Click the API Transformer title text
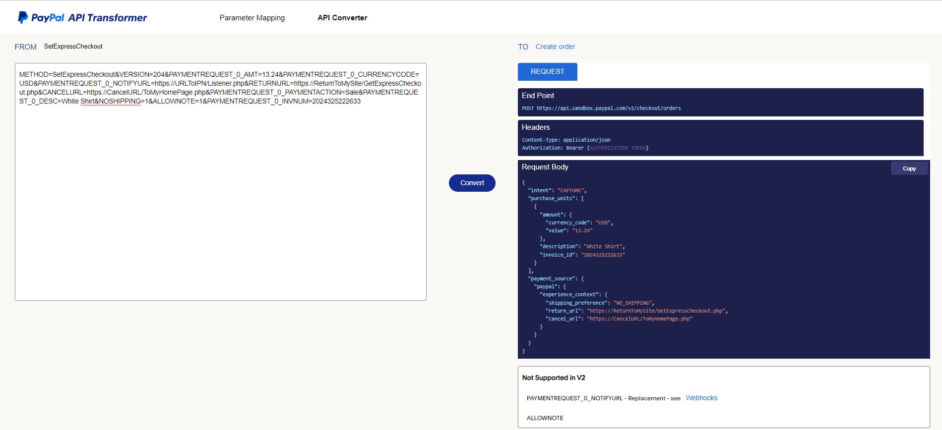The height and width of the screenshot is (430, 942). [x=107, y=18]
